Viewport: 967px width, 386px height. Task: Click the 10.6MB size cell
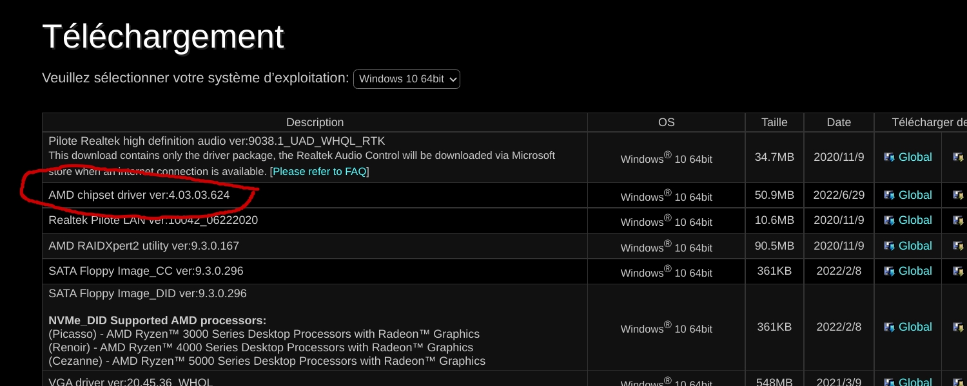(774, 220)
